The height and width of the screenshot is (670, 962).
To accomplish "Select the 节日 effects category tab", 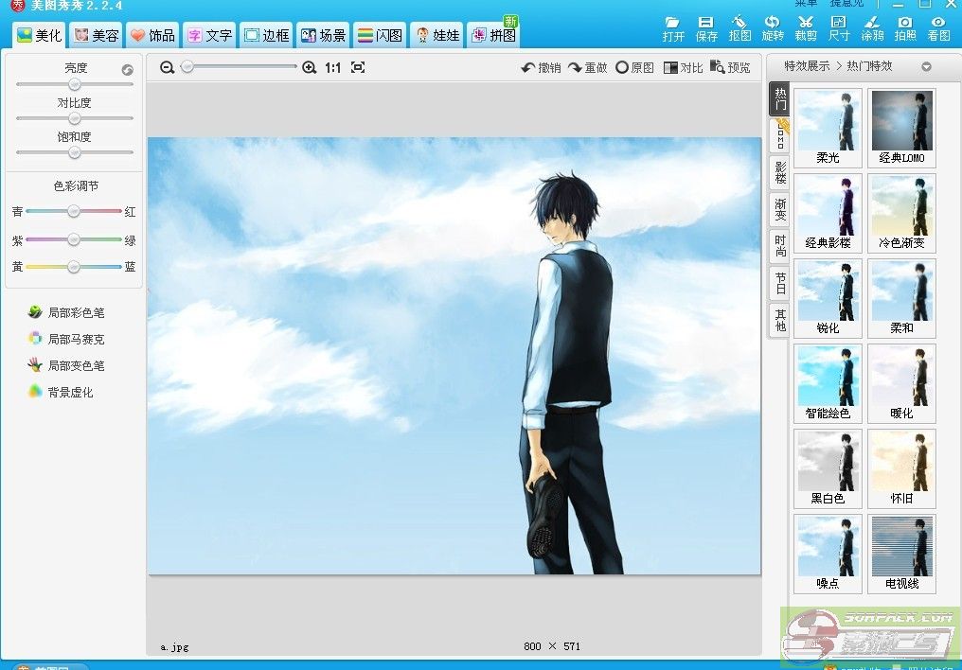I will pos(780,283).
